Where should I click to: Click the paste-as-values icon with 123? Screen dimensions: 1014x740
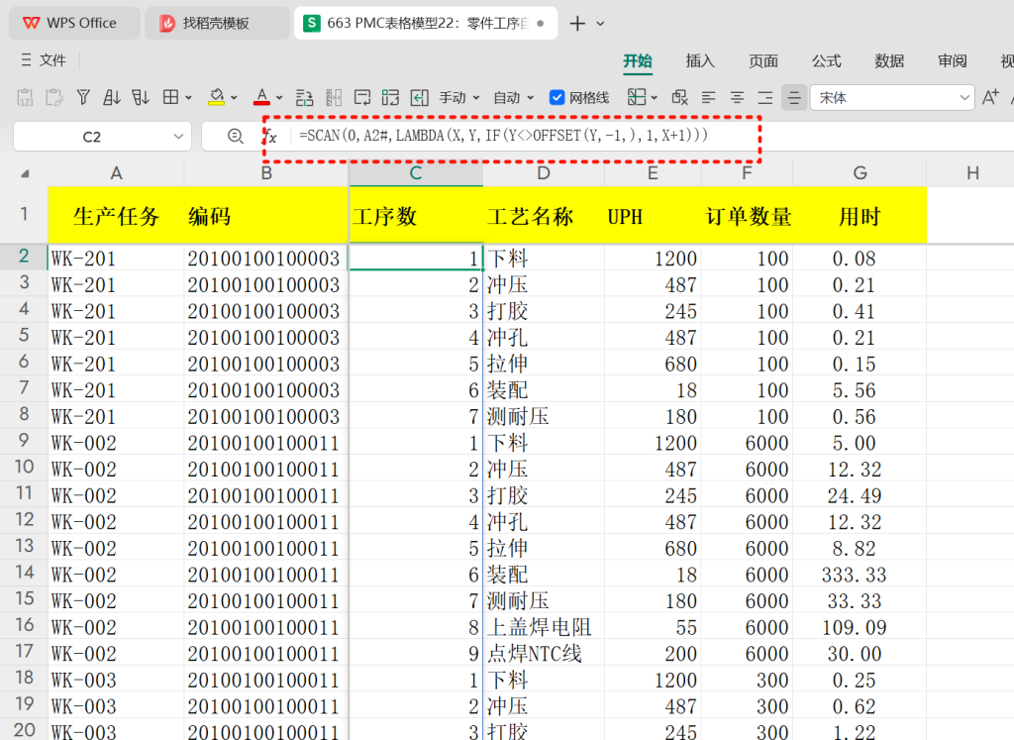coord(25,98)
